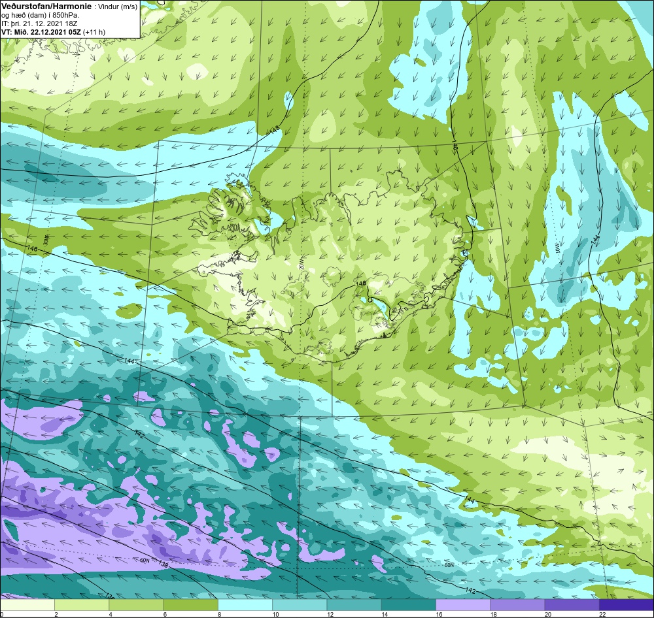Click the '20W' longitude label over Iceland
654x618 pixels.
pos(301,265)
